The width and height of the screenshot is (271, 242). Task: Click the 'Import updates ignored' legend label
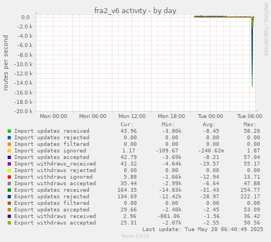(50, 151)
